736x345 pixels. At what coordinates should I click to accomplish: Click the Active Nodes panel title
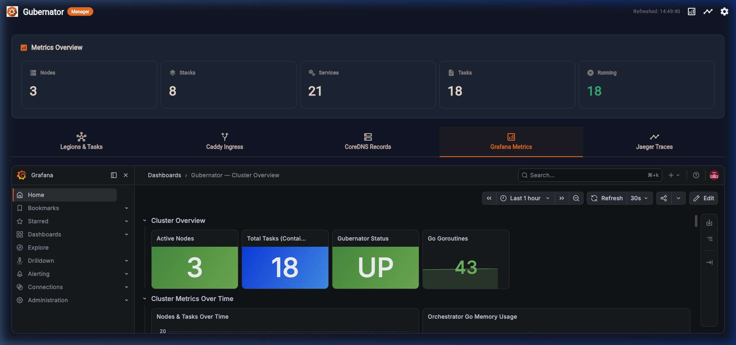(x=175, y=238)
